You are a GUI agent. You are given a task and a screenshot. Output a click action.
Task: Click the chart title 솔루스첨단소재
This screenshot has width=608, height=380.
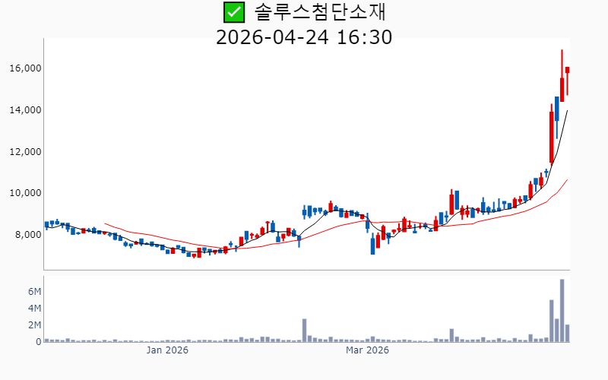(x=325, y=12)
